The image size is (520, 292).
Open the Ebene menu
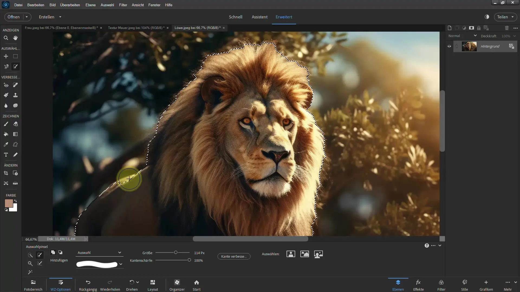[90, 5]
